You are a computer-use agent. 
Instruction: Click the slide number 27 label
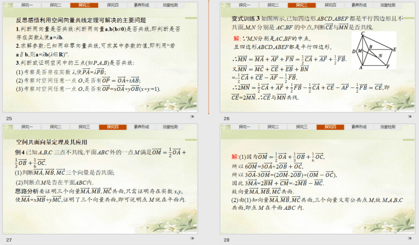click(9, 240)
